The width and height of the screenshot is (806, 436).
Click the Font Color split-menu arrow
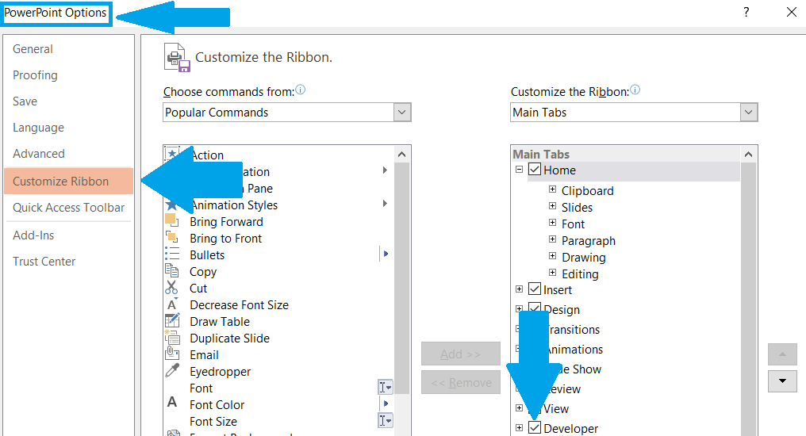[x=386, y=403]
